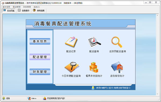Click the 配送查询 label
161x102 pixels.
coord(94,51)
